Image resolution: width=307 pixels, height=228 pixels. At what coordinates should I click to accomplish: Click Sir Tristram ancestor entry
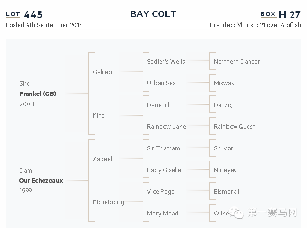(163, 148)
